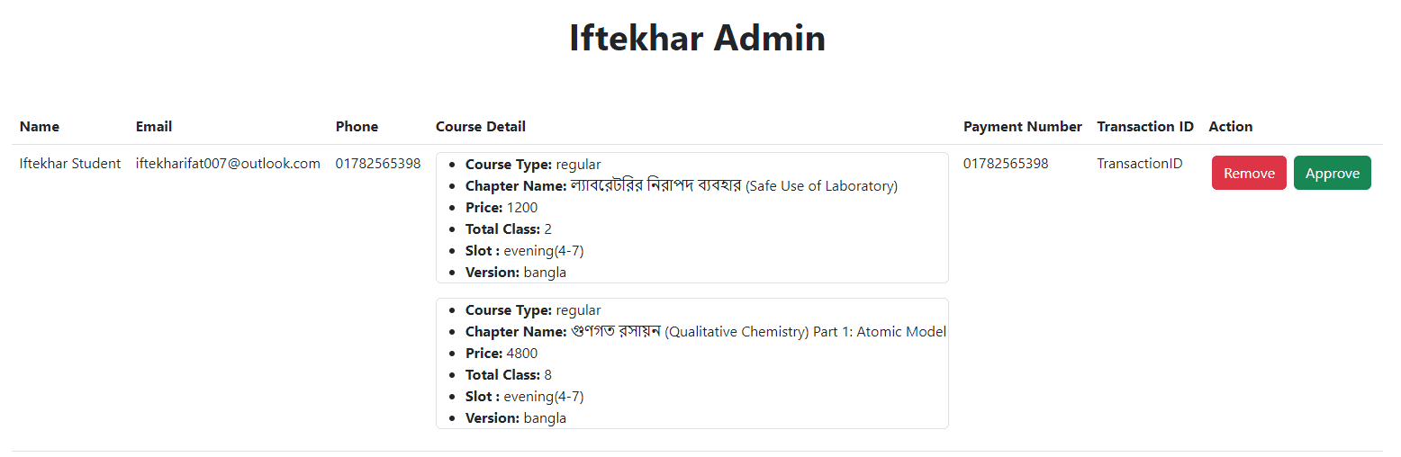Click the phone number in Phone column
Image resolution: width=1401 pixels, height=457 pixels.
pos(378,164)
